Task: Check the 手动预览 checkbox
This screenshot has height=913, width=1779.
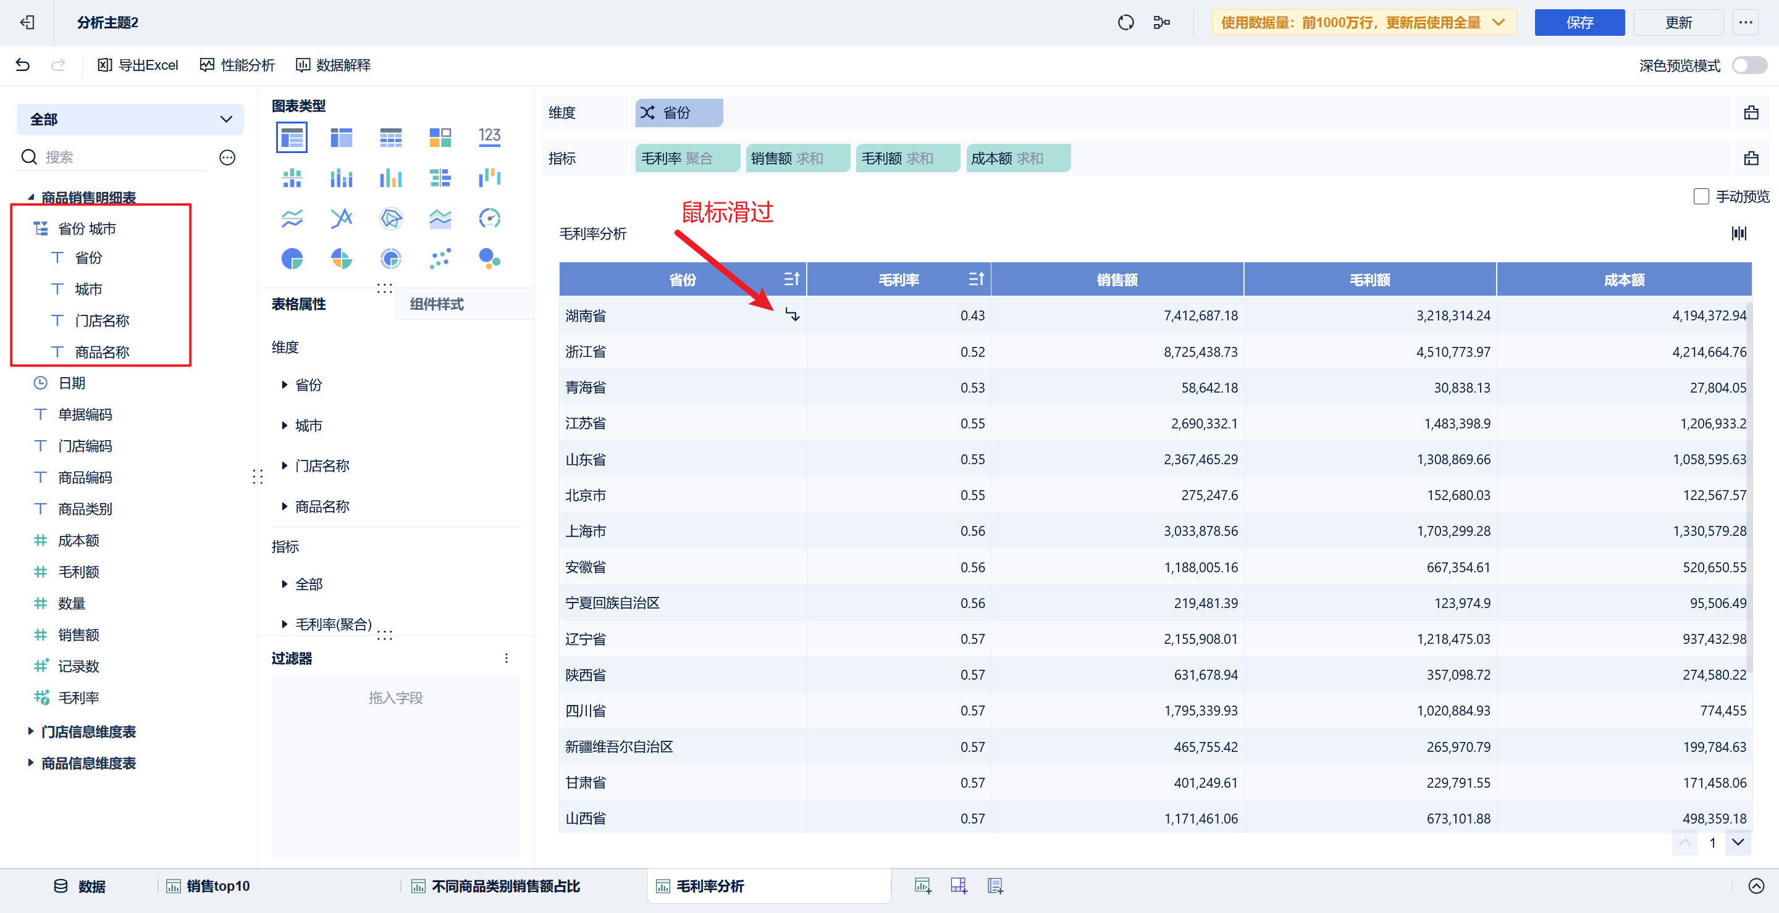Action: pyautogui.click(x=1701, y=197)
